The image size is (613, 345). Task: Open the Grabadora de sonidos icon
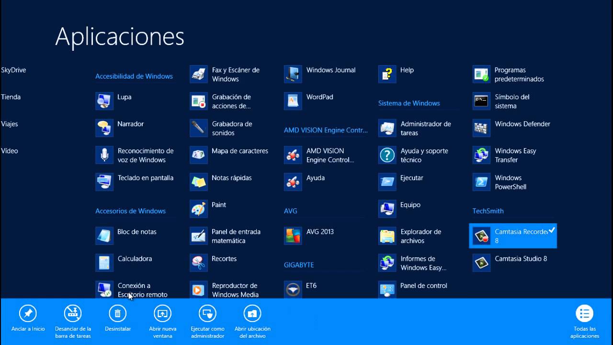(199, 128)
